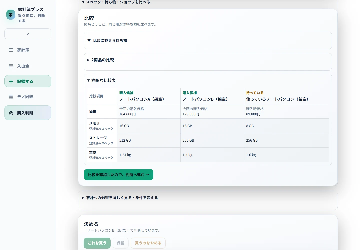Click the メモリ row label
This screenshot has height=250, width=360.
pos(102,126)
